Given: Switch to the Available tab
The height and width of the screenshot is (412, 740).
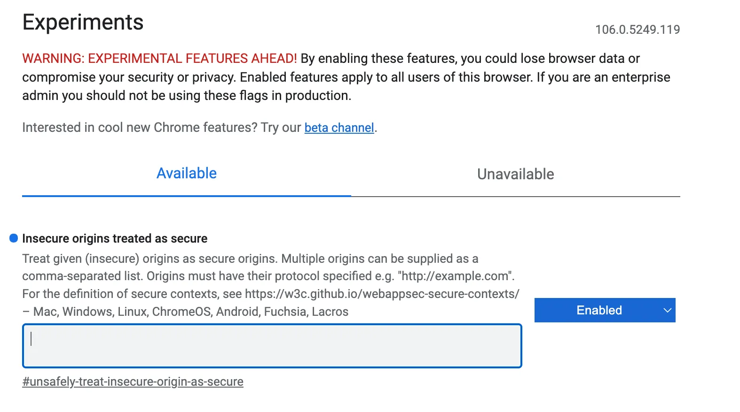Looking at the screenshot, I should point(187,174).
